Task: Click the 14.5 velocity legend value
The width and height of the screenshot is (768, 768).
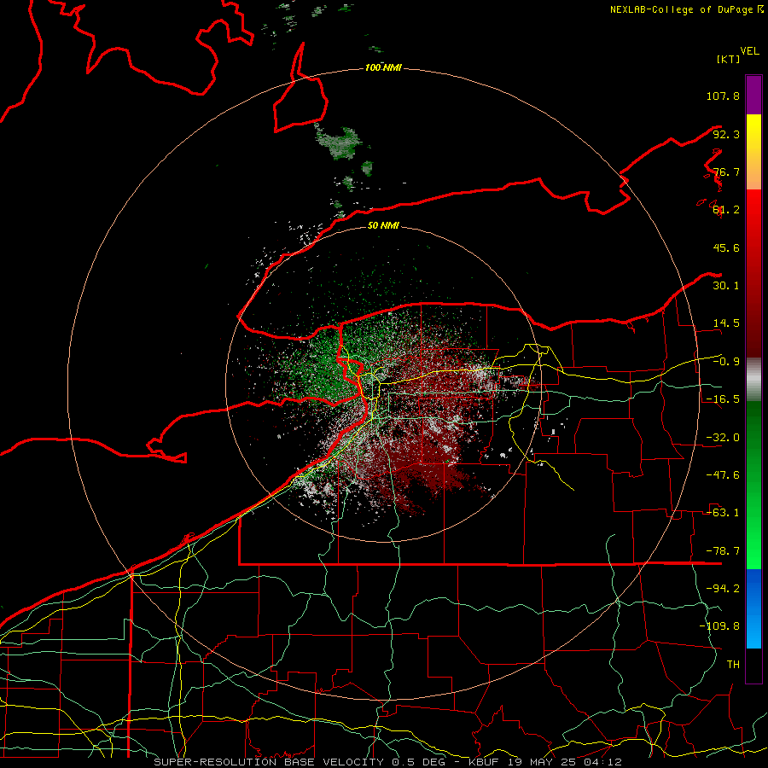Action: pyautogui.click(x=726, y=323)
